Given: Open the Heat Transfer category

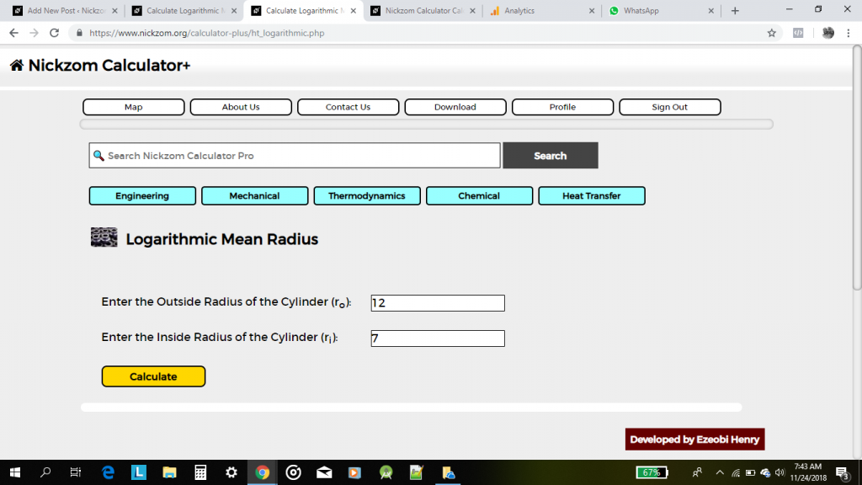Looking at the screenshot, I should click(x=592, y=195).
